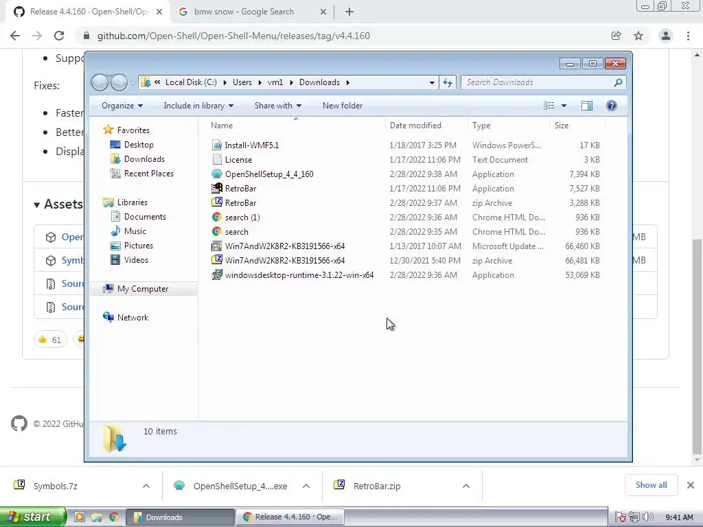Open the Organize menu
Screen dimensions: 703x527
122,106
